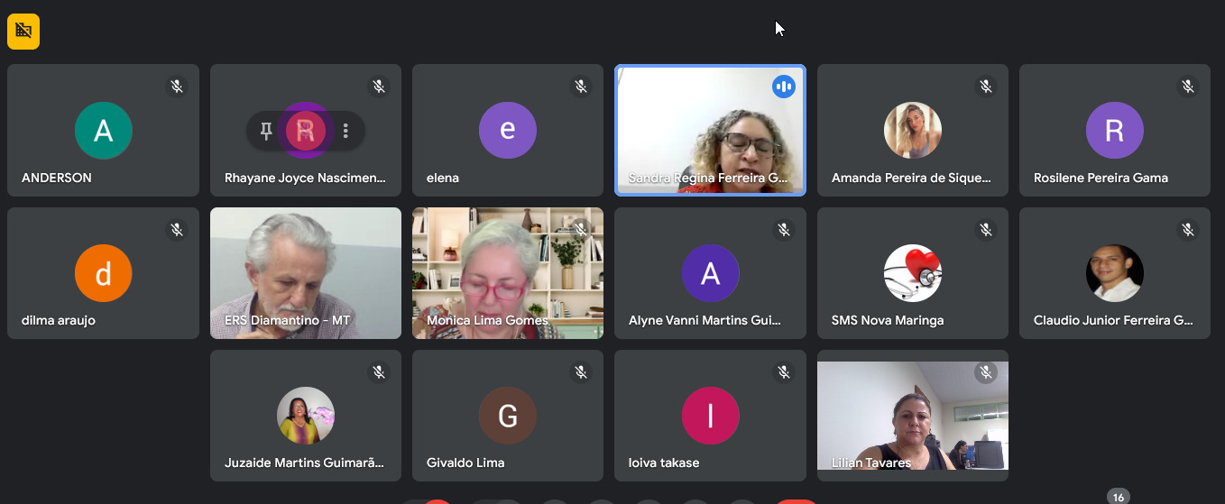Image resolution: width=1225 pixels, height=504 pixels.
Task: Click elena's muted microphone icon
Action: [582, 87]
